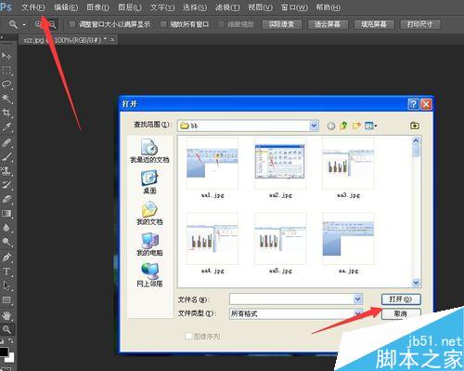Open the zoom tool preset dropdown

24,24
